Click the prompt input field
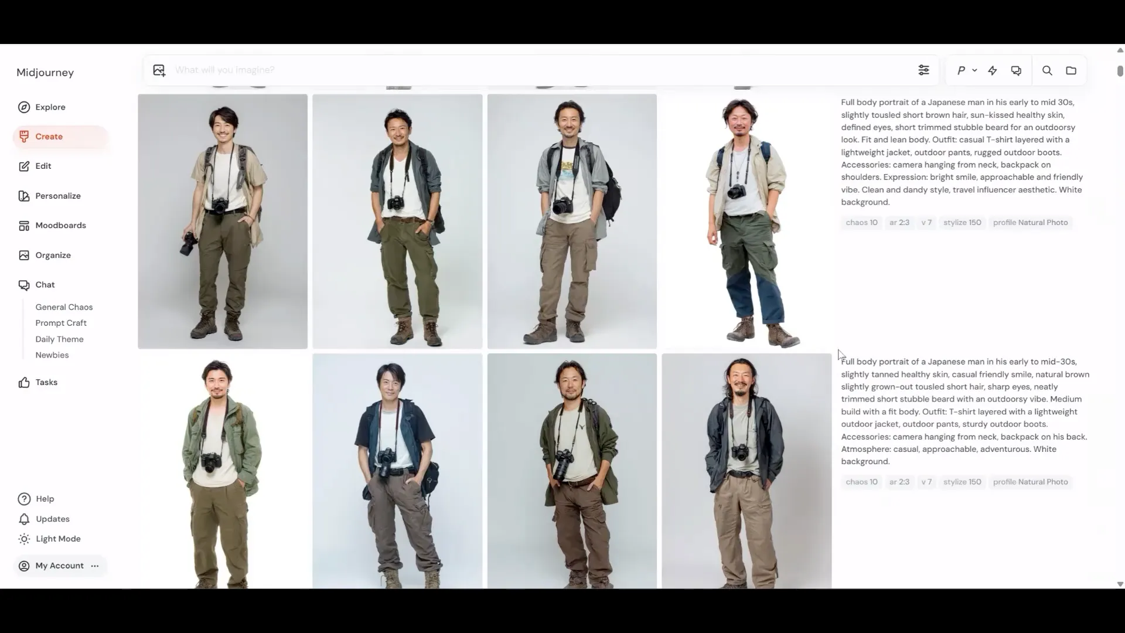This screenshot has height=633, width=1125. pyautogui.click(x=410, y=70)
